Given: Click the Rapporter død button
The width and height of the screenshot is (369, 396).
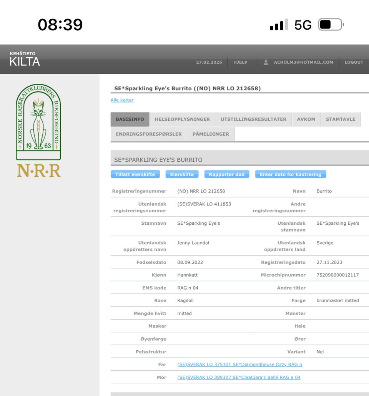Looking at the screenshot, I should (227, 174).
